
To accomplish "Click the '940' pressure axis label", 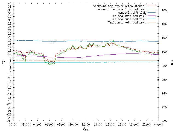I will [164, 93].
